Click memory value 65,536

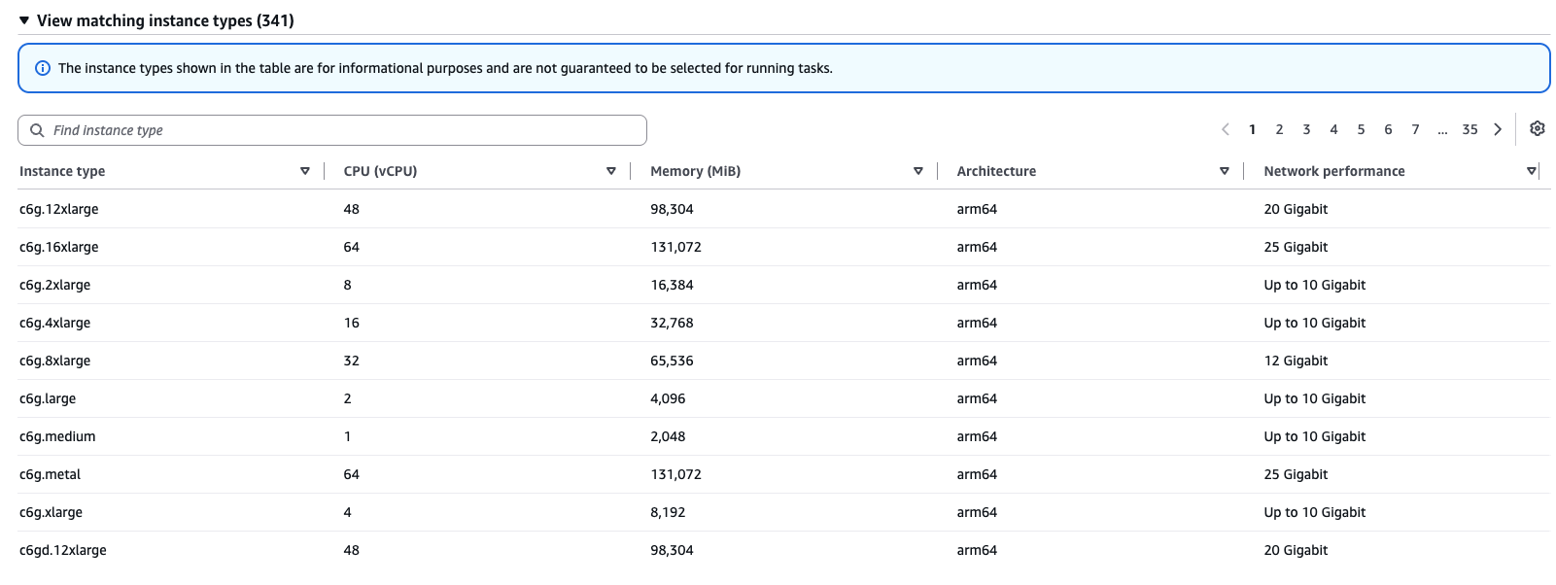(672, 361)
